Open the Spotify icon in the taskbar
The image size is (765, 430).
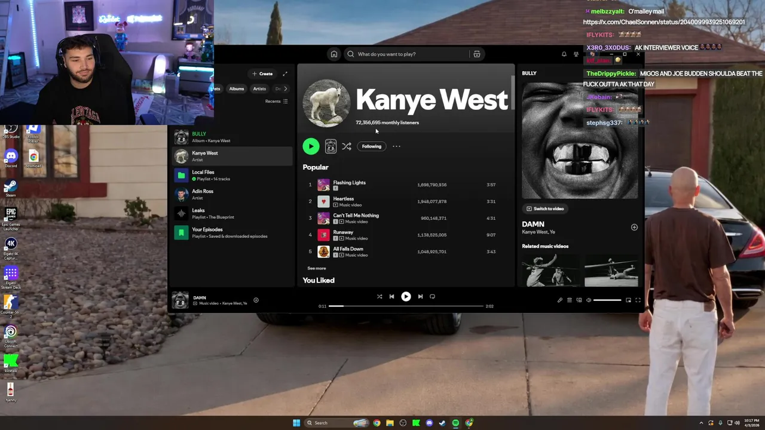coord(455,423)
